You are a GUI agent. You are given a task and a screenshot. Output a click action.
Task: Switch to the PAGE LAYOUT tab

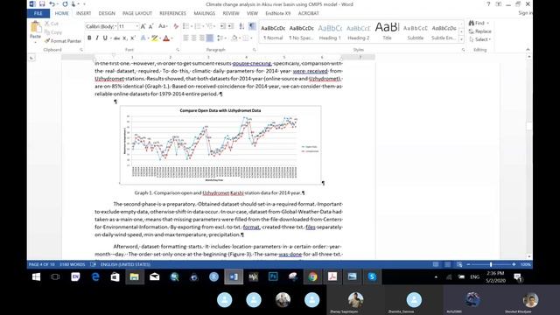tap(137, 13)
